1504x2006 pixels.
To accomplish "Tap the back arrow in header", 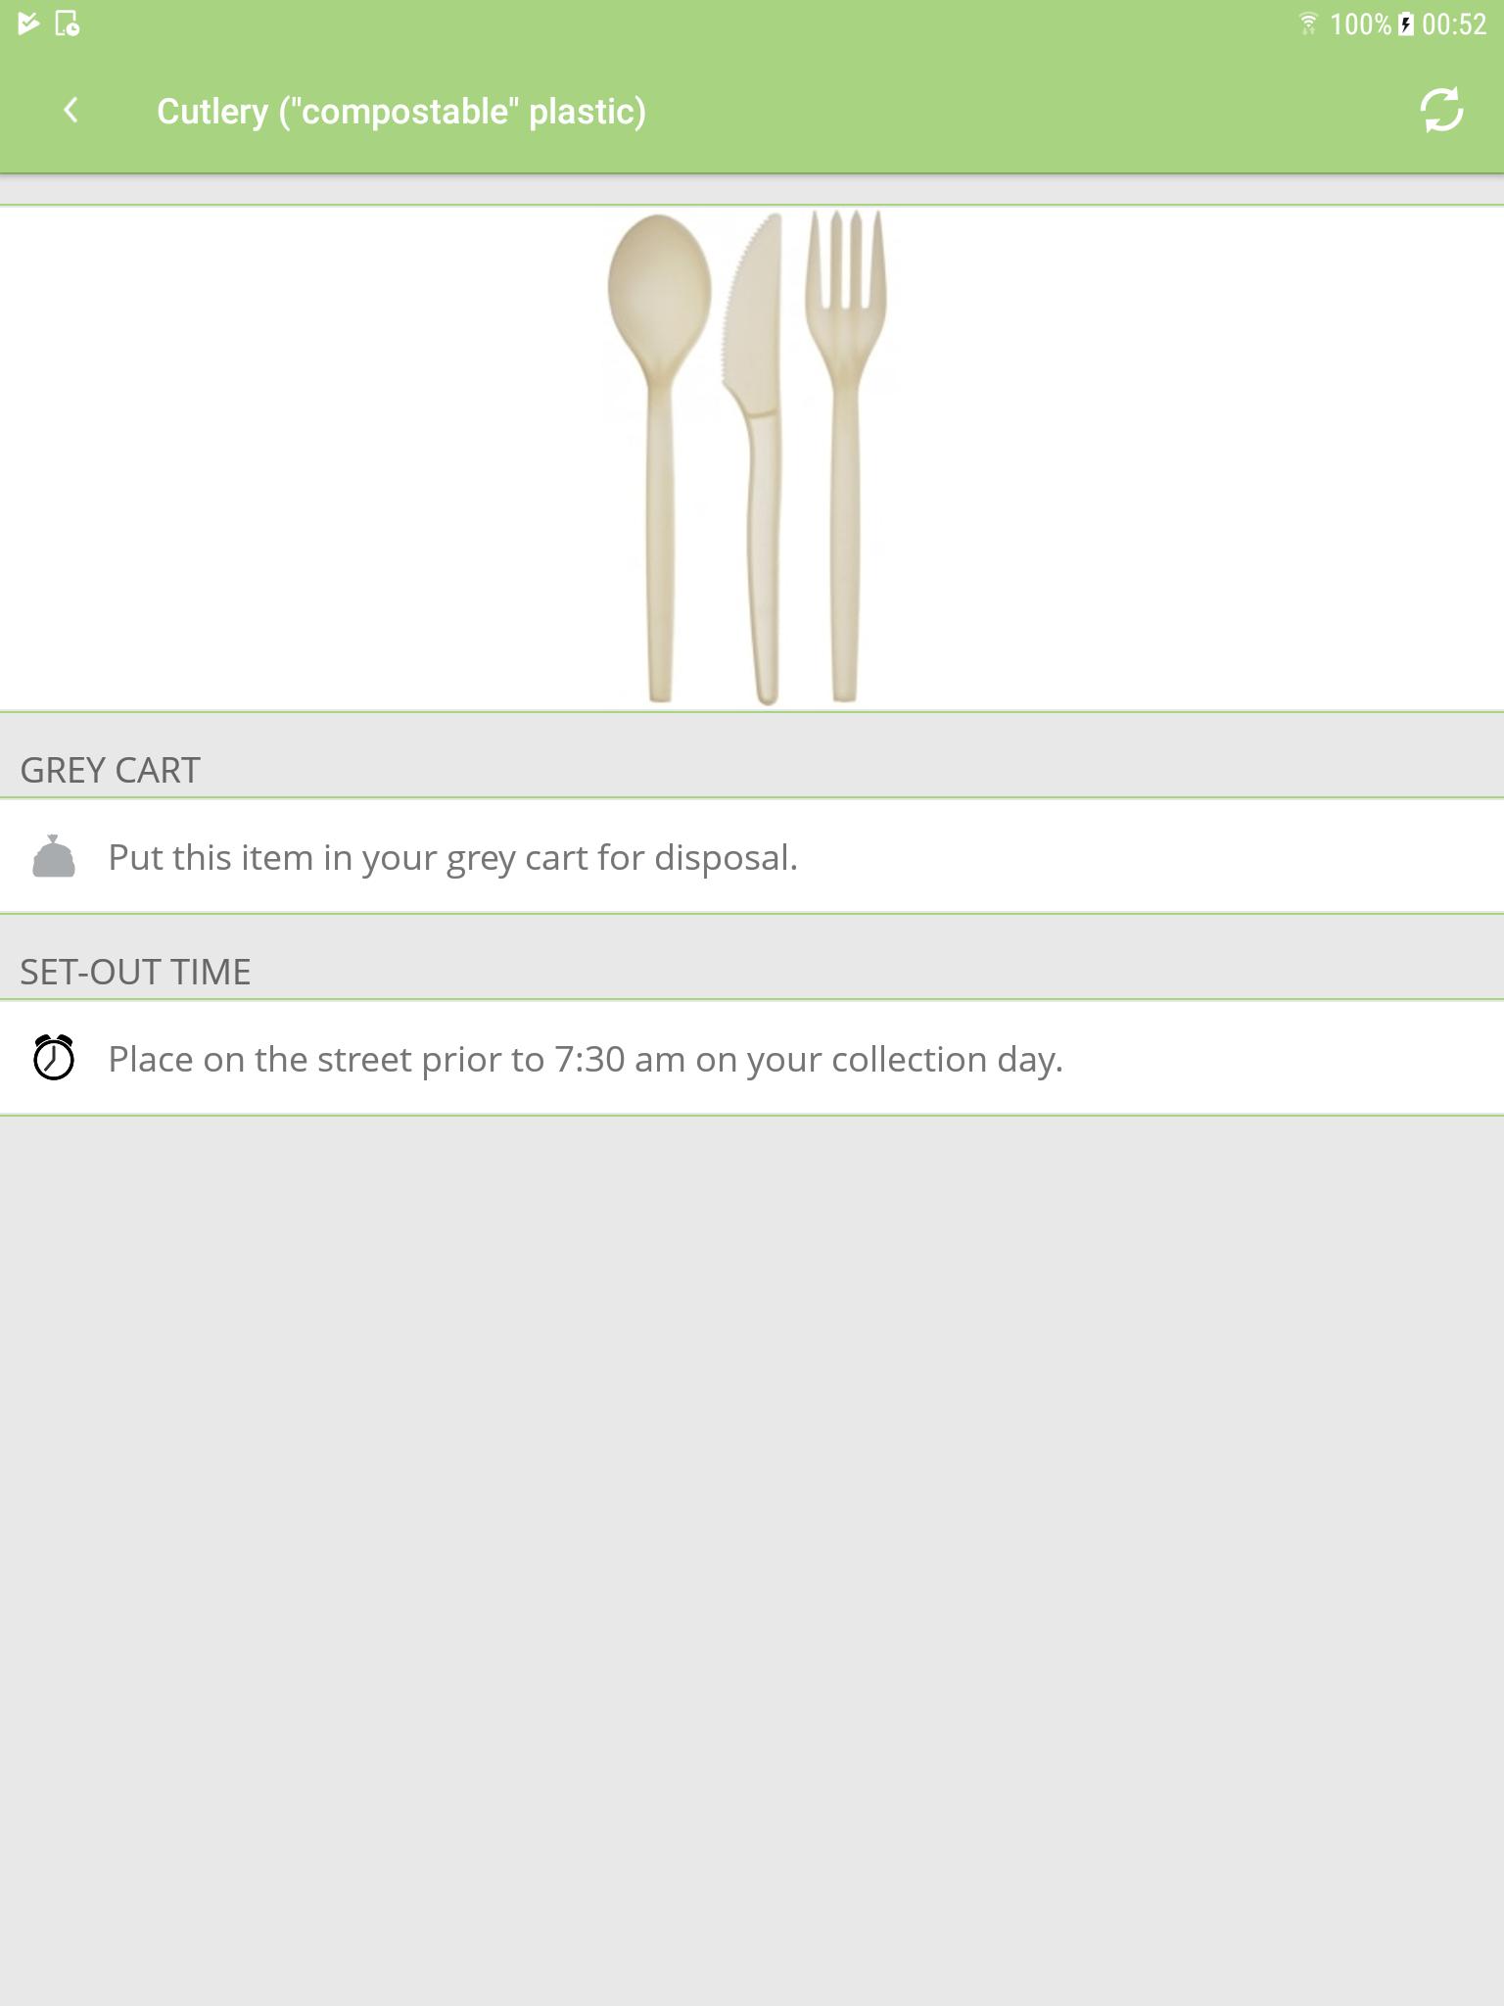I will pyautogui.click(x=70, y=111).
